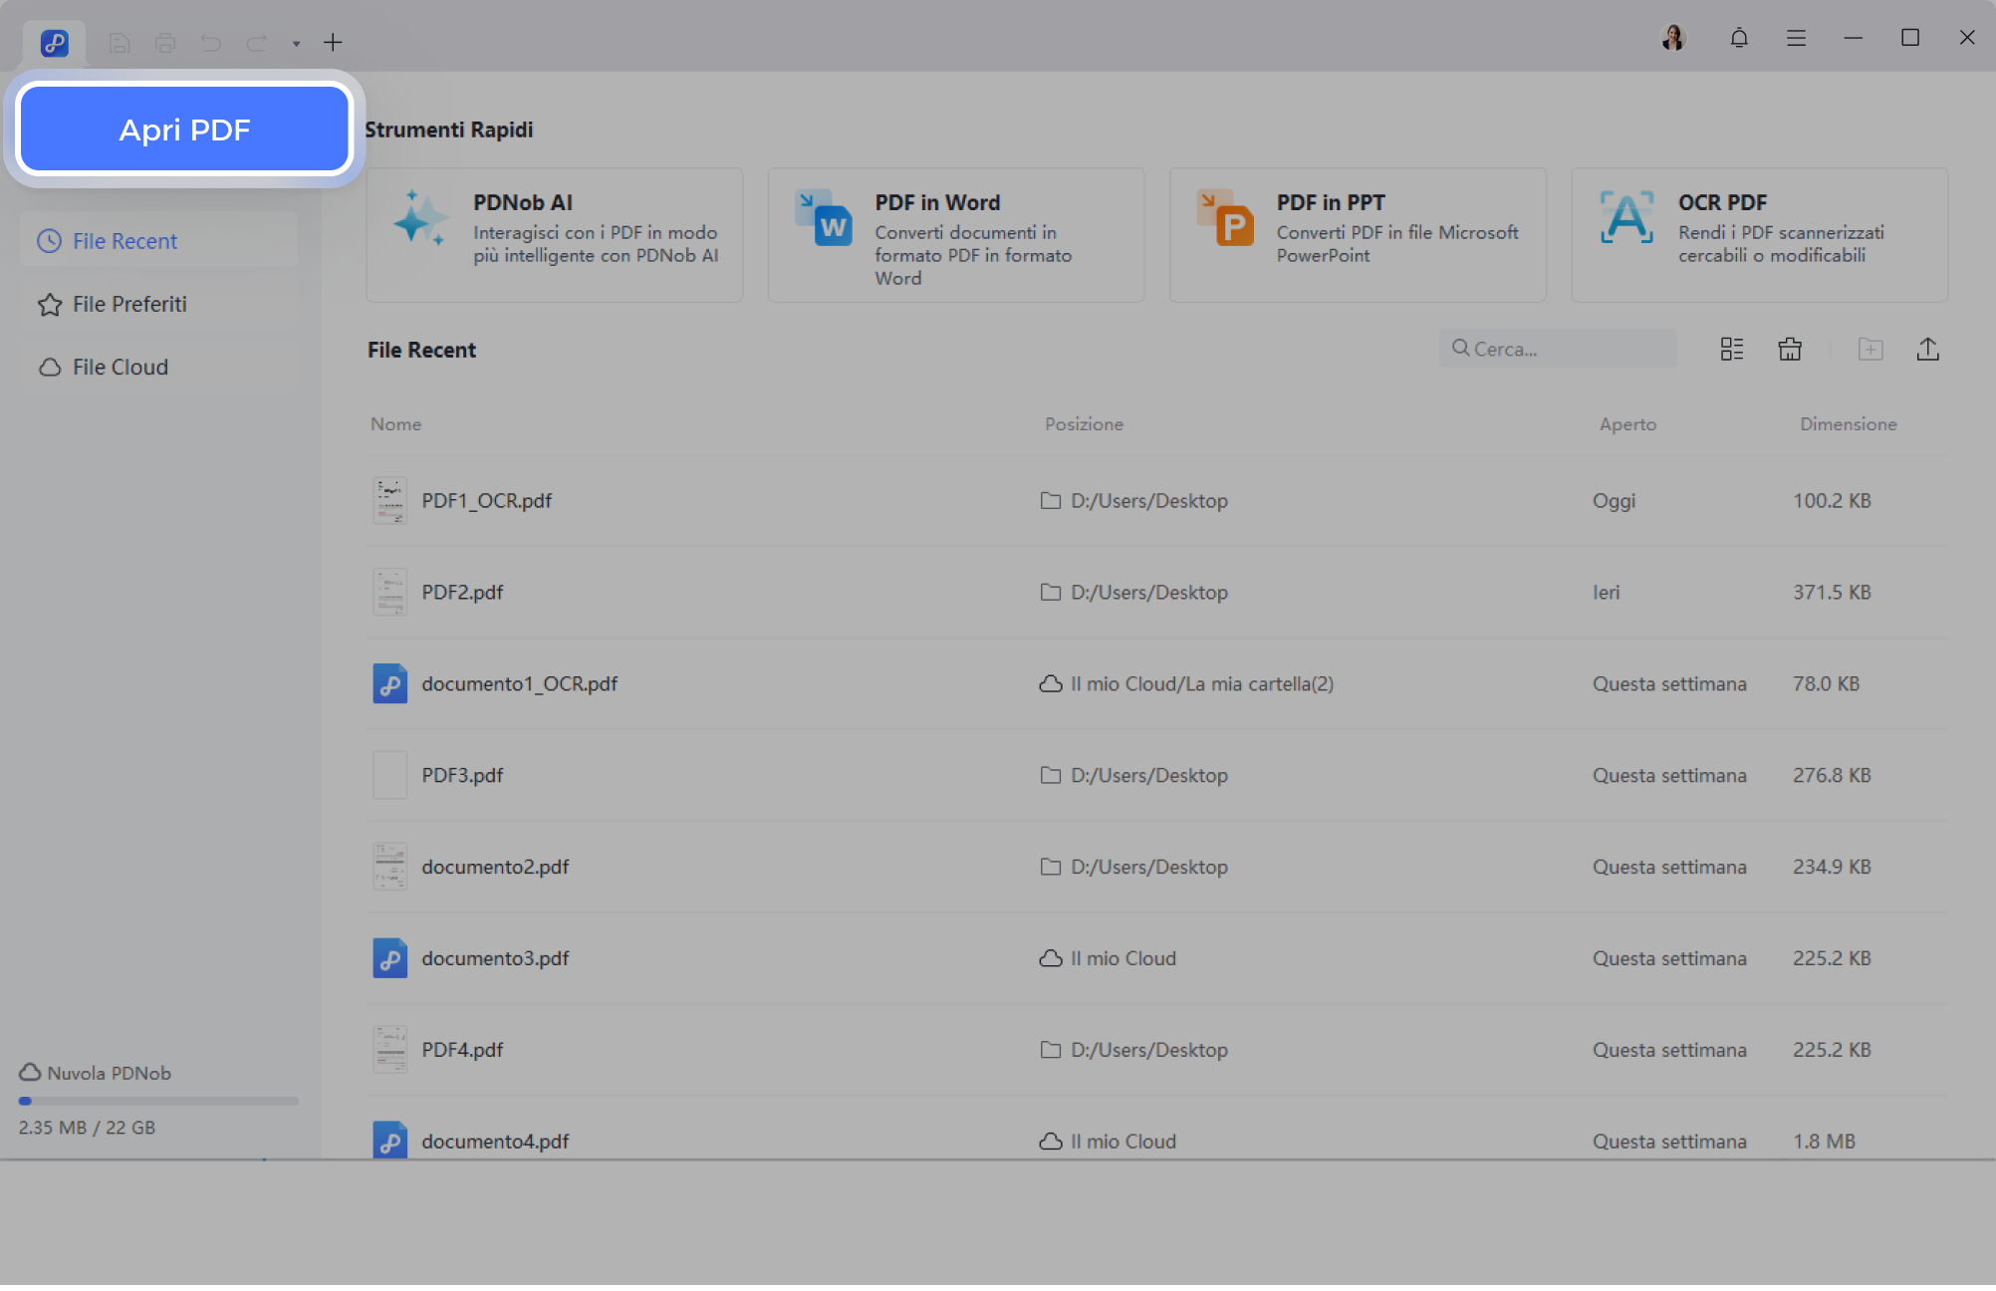
Task: Click the redo arrow icon
Action: pos(257,43)
